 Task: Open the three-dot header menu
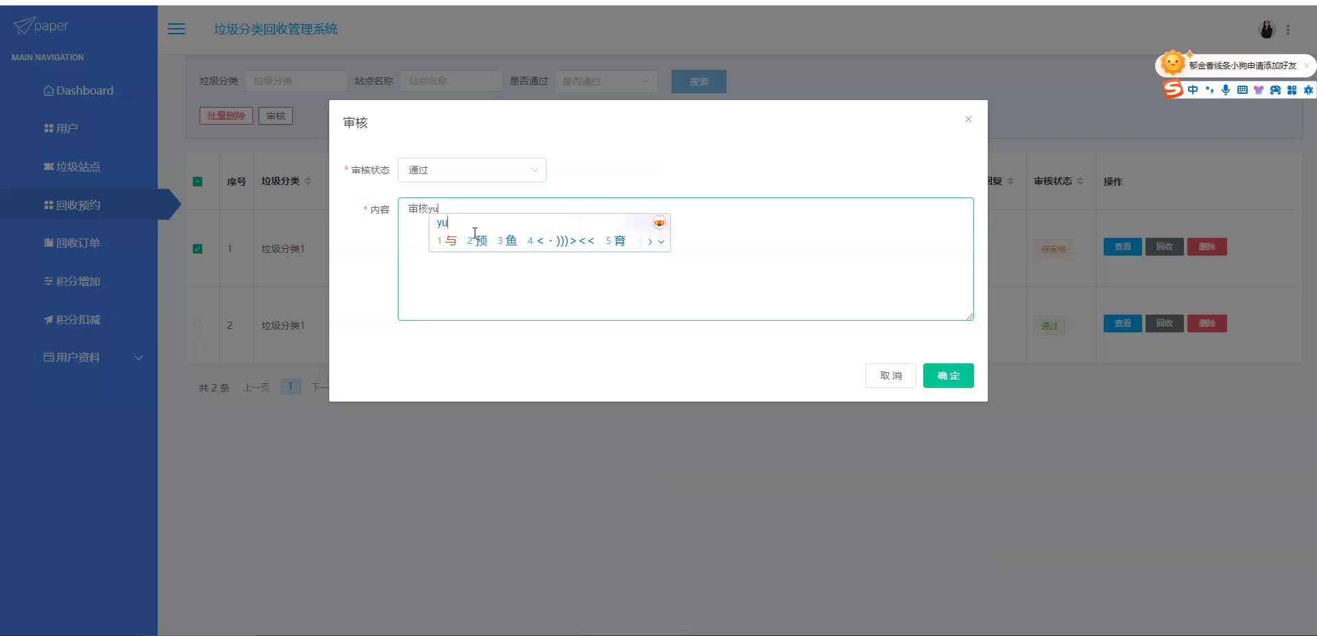point(1288,29)
